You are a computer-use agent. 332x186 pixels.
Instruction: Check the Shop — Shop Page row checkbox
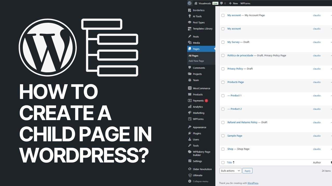[223, 149]
